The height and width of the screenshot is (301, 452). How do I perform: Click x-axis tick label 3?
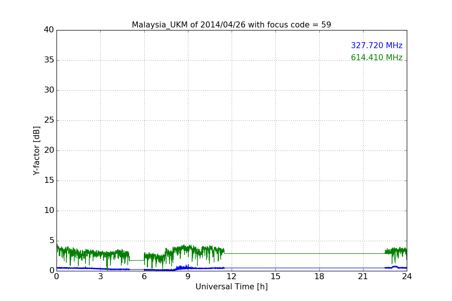(100, 276)
